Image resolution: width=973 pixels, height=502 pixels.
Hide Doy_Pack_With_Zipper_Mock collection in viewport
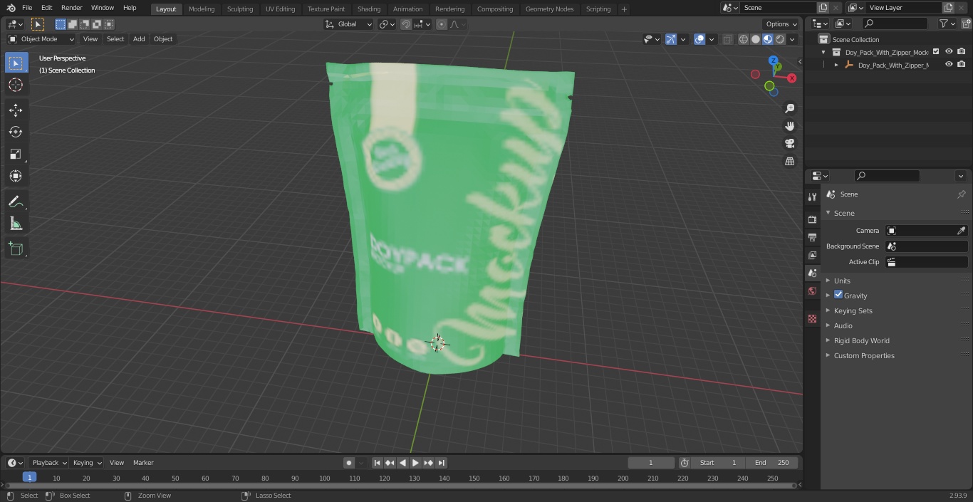pyautogui.click(x=949, y=52)
